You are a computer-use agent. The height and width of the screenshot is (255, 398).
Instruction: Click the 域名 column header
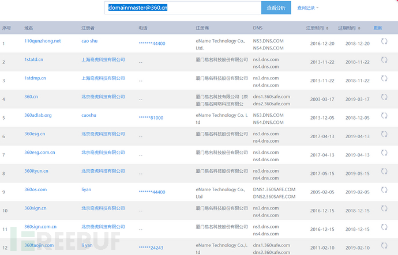pyautogui.click(x=28, y=28)
